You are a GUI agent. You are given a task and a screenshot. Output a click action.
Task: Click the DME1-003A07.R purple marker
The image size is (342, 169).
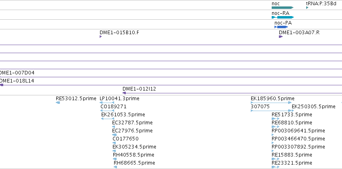coord(281,37)
